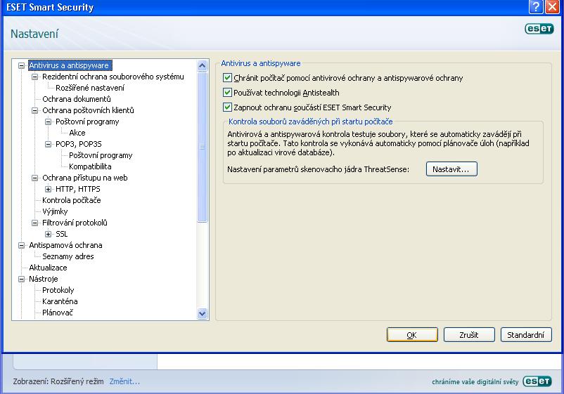Select 'Rozšířené nastavení' tree item
The height and width of the screenshot is (394, 564).
90,88
